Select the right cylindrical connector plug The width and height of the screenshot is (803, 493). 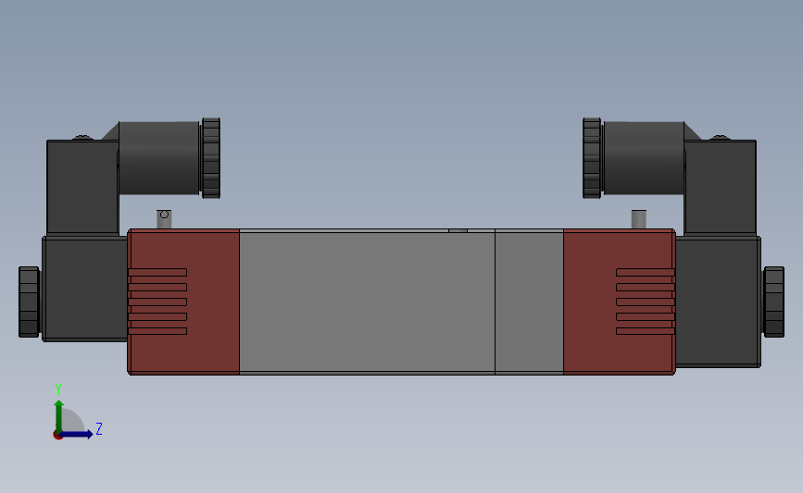644,157
